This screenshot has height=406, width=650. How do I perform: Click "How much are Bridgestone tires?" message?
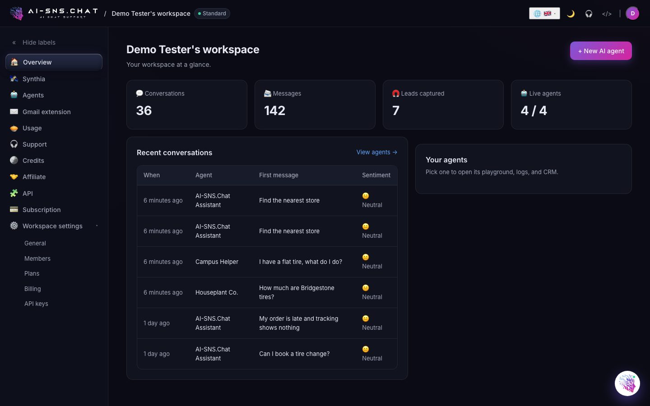pyautogui.click(x=297, y=292)
